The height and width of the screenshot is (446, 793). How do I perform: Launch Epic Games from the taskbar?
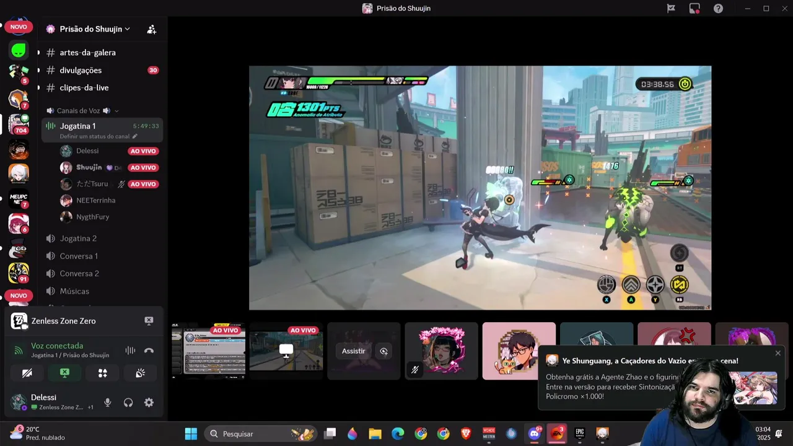[x=580, y=434]
